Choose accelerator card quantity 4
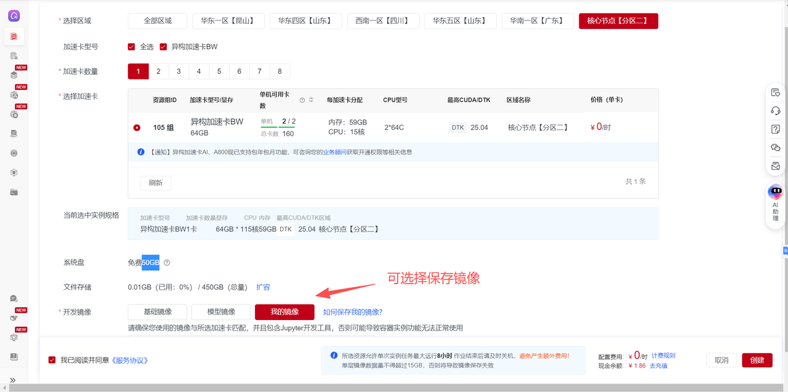Image resolution: width=788 pixels, height=392 pixels. click(199, 71)
